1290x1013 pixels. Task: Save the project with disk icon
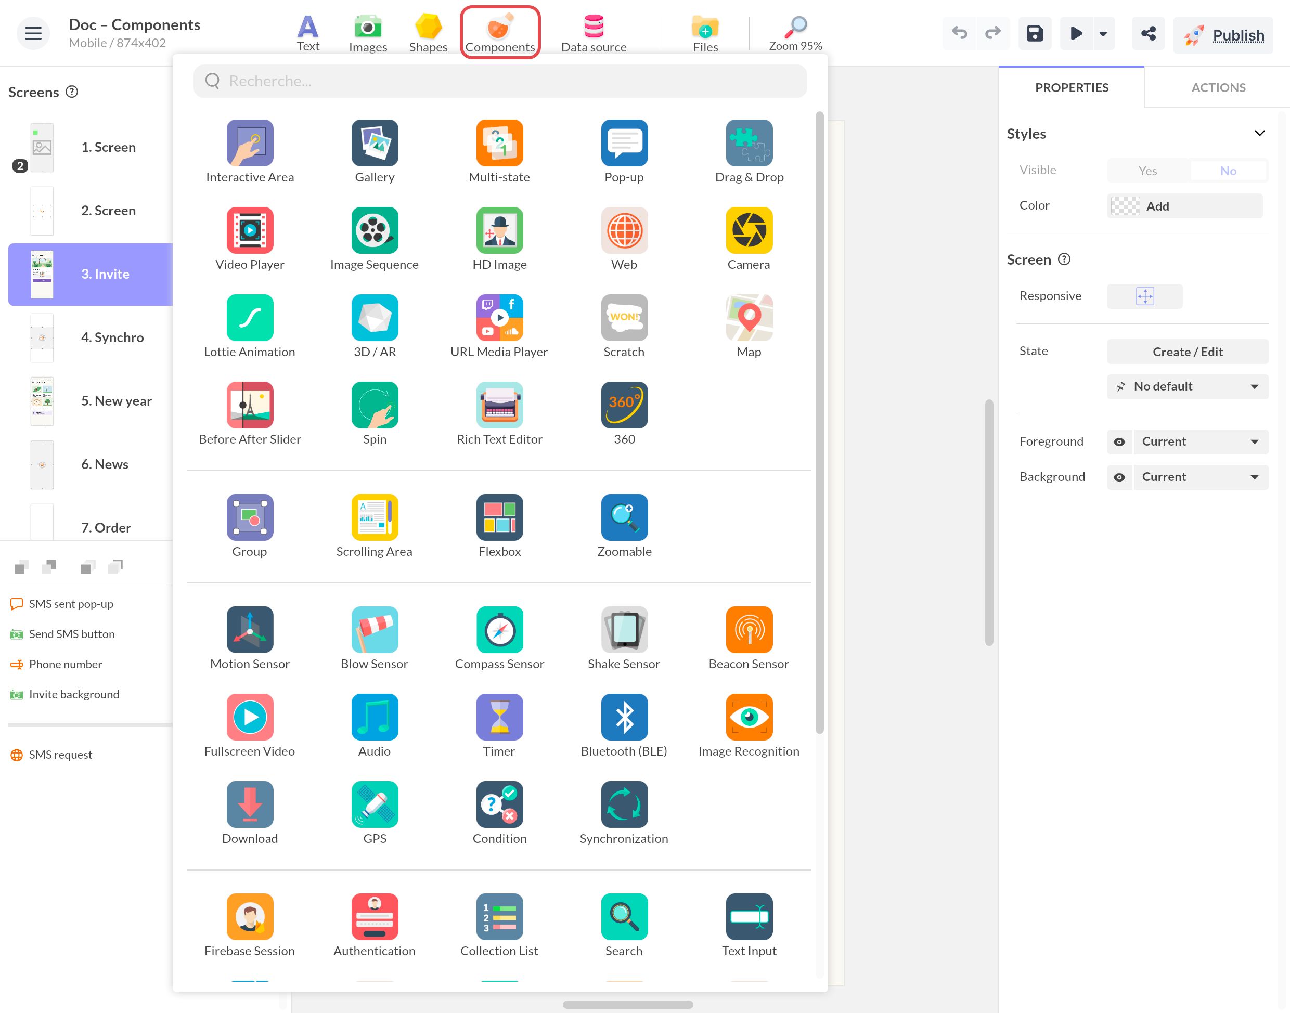pos(1035,34)
